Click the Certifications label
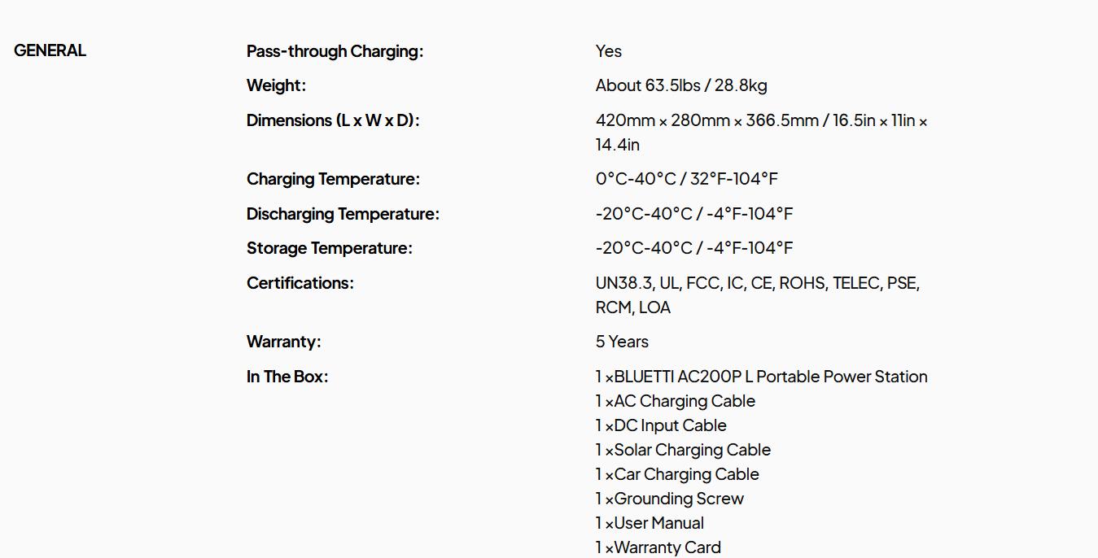This screenshot has height=558, width=1098. pyautogui.click(x=300, y=283)
